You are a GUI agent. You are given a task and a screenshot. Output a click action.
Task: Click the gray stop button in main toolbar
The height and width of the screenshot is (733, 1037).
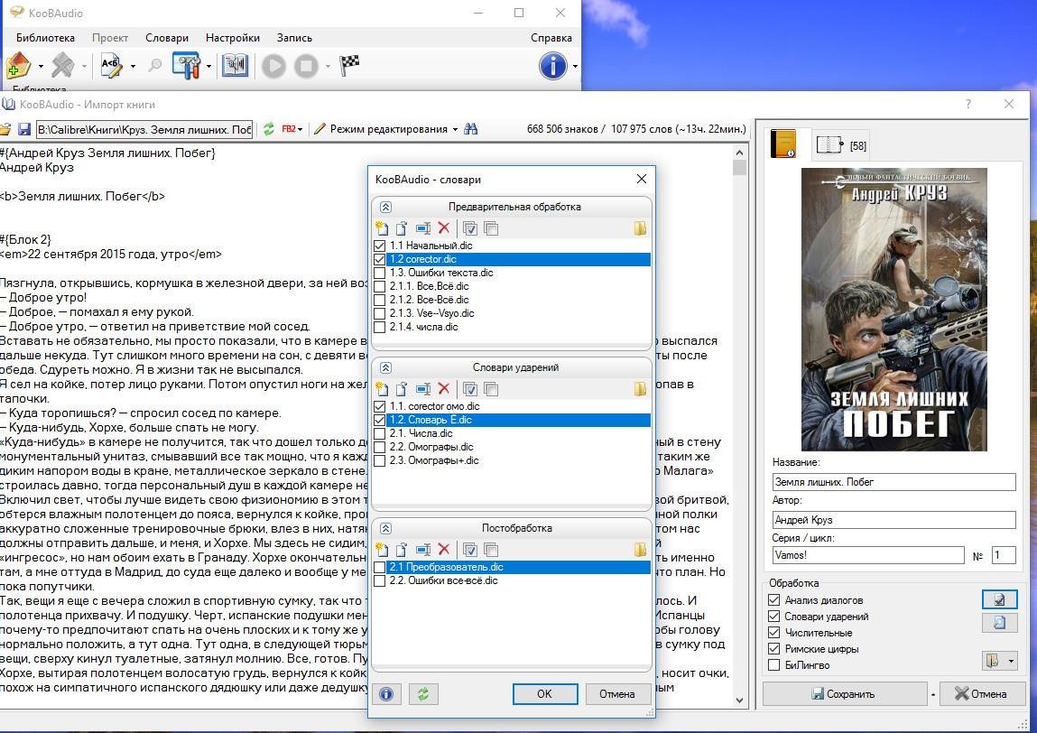tap(306, 66)
